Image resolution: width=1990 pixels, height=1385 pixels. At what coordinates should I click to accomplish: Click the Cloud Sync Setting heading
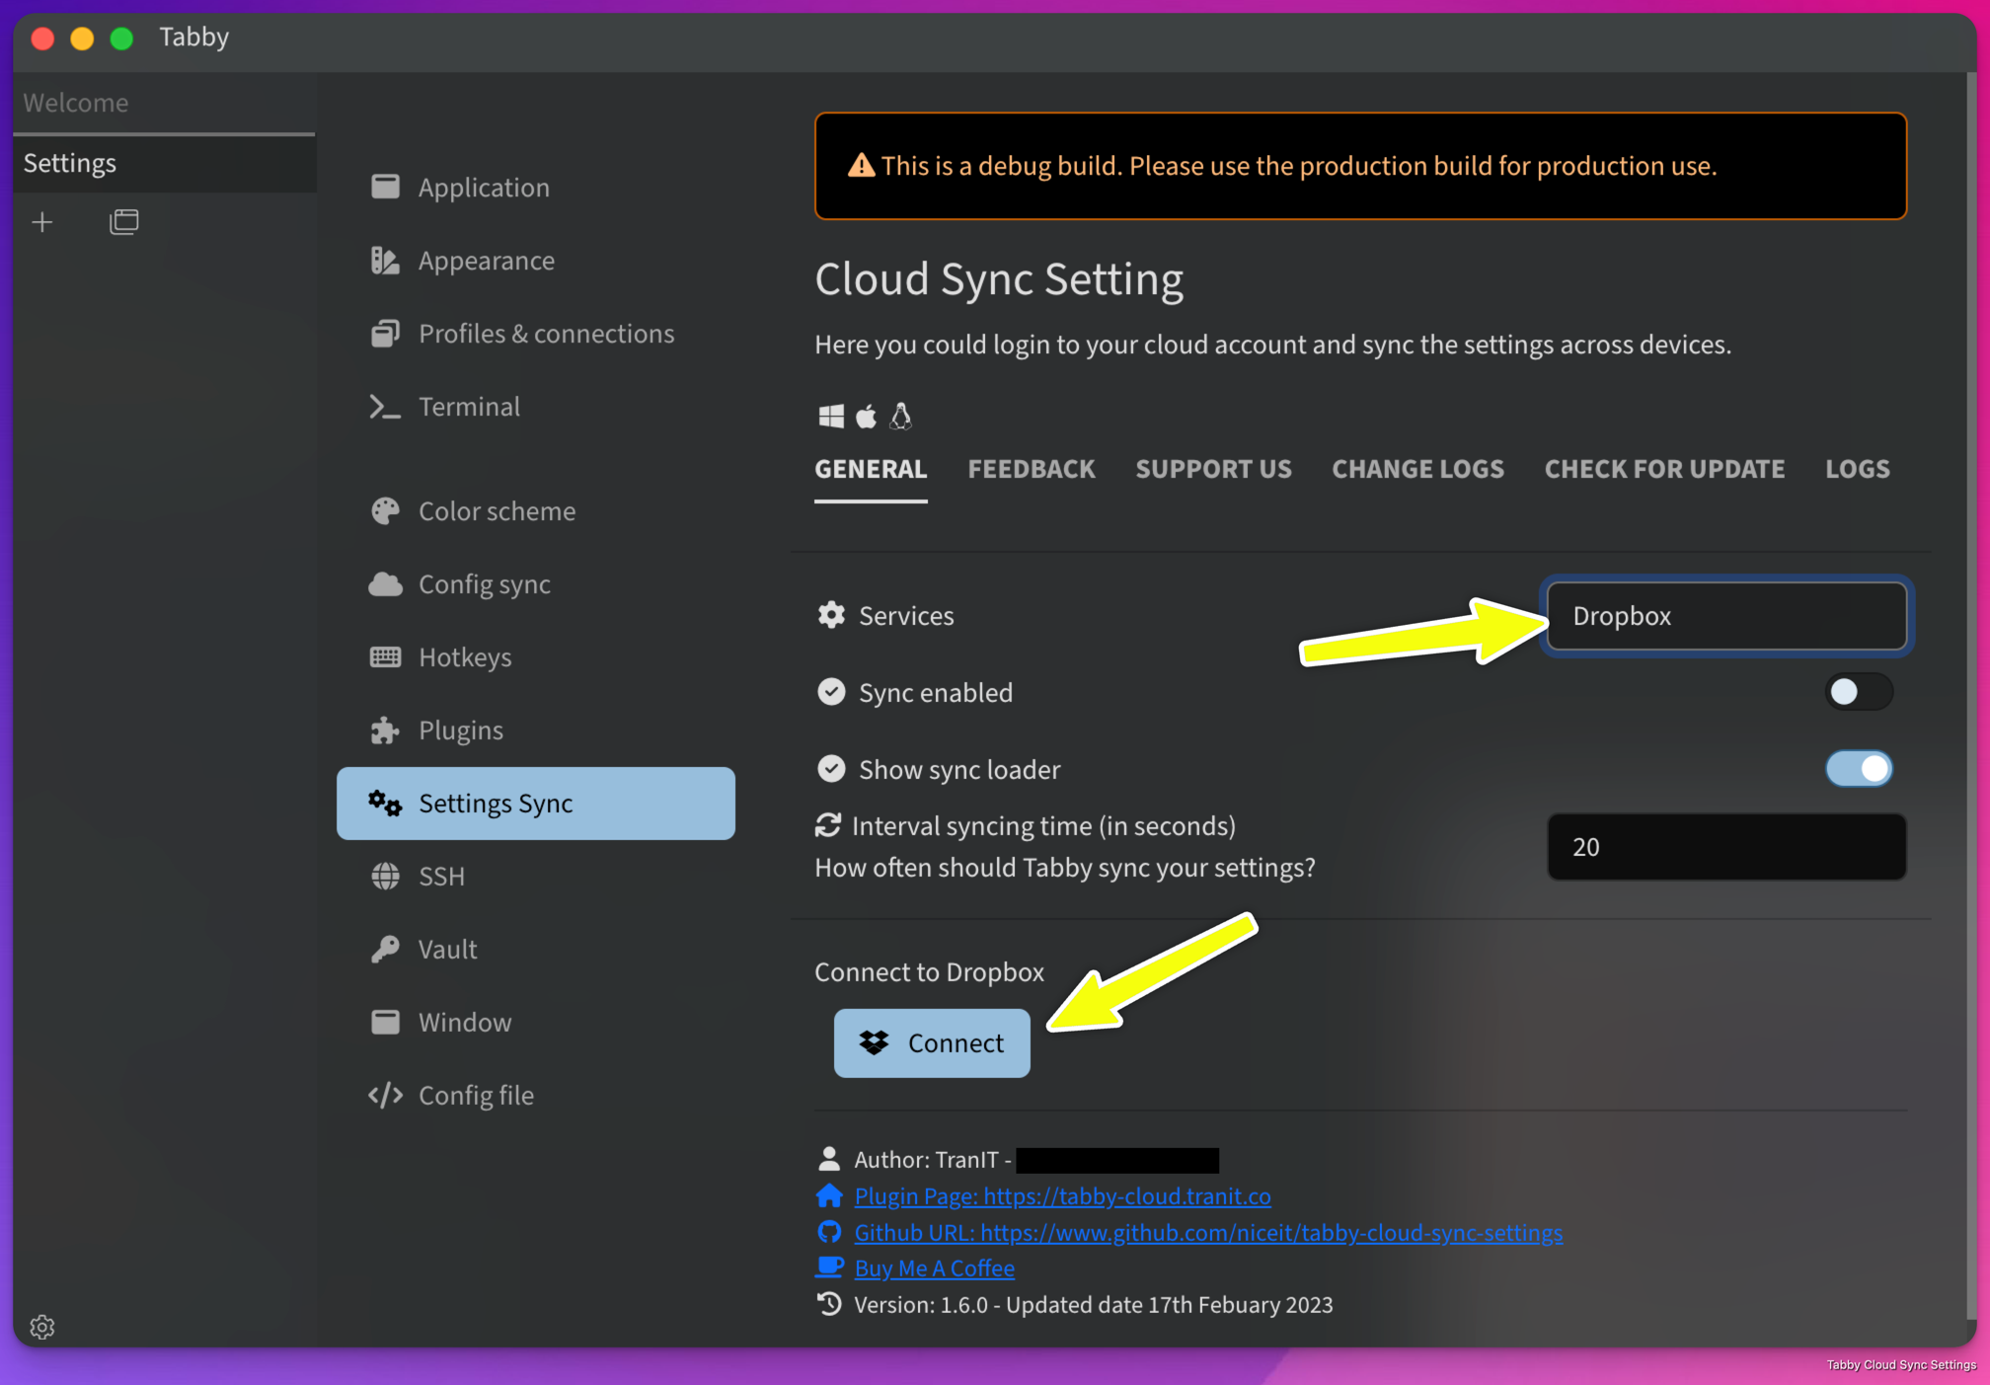point(998,278)
